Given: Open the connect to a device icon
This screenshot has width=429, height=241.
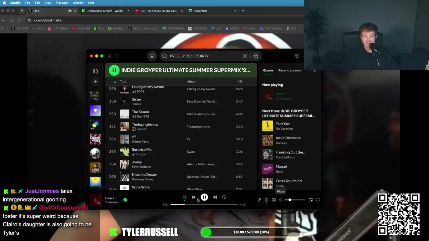Looking at the screenshot, I should 273,200.
